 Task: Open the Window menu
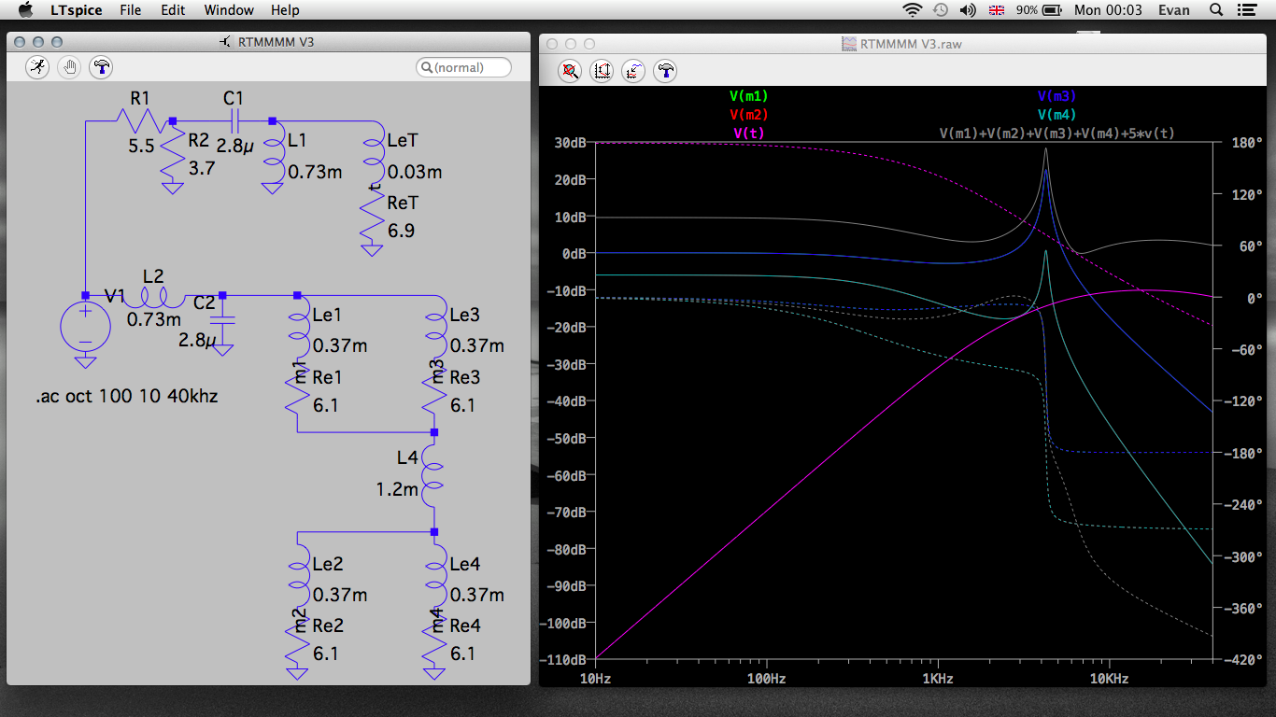coord(229,10)
